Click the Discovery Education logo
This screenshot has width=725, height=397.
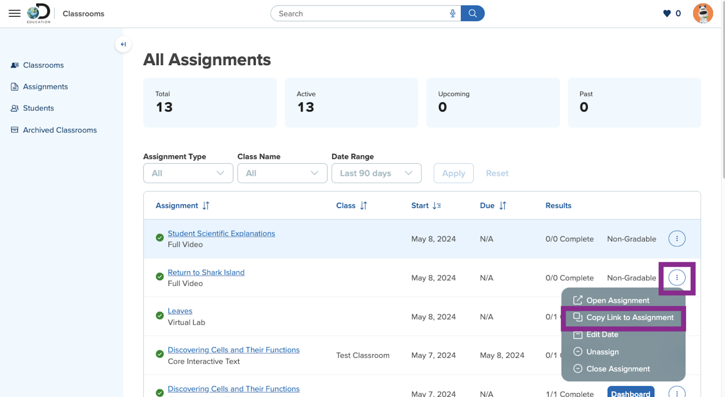point(39,14)
